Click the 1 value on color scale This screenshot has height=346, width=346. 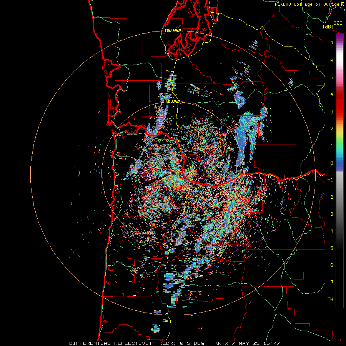(x=332, y=146)
